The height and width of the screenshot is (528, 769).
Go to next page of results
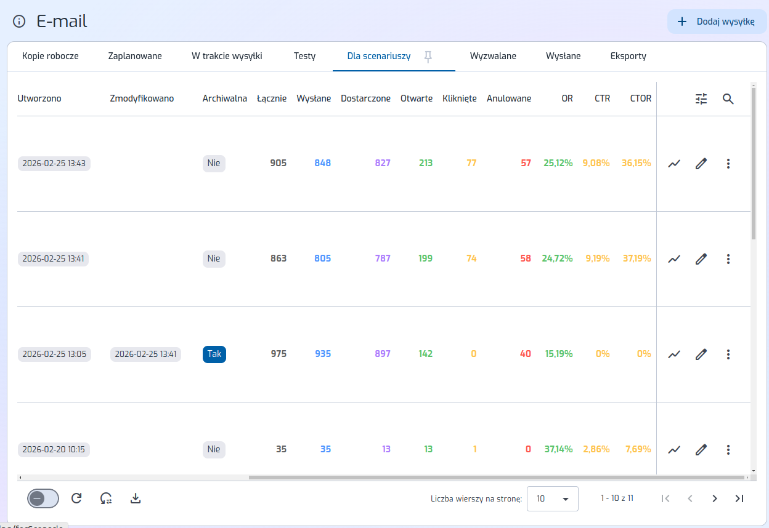pyautogui.click(x=714, y=498)
